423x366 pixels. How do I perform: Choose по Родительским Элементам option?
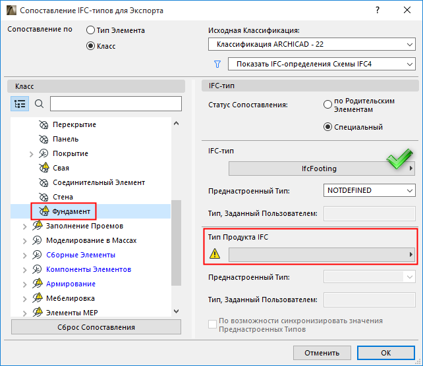[x=327, y=105]
